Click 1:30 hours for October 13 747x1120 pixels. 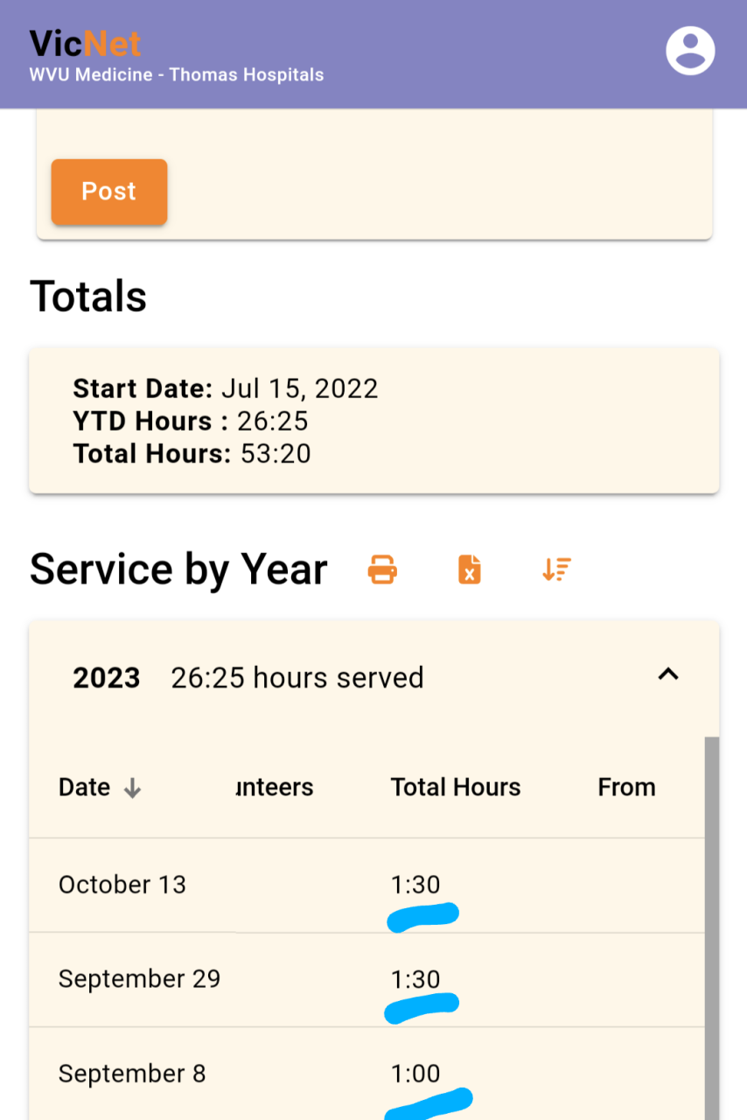(x=415, y=885)
